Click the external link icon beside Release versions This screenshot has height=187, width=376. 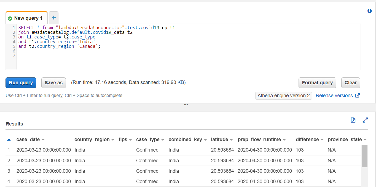pos(358,96)
